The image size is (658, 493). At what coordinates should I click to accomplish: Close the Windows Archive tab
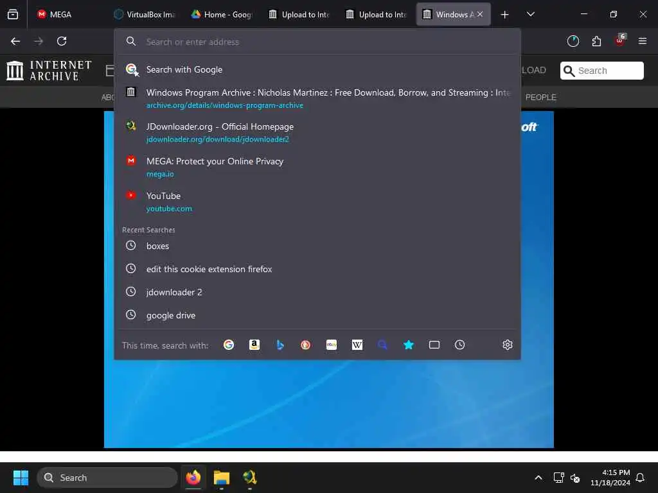click(480, 14)
